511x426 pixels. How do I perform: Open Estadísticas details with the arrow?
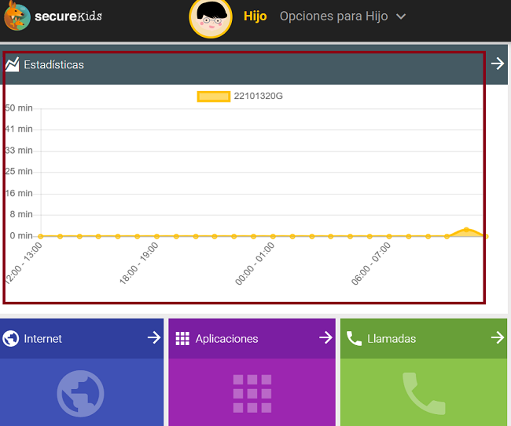point(497,64)
